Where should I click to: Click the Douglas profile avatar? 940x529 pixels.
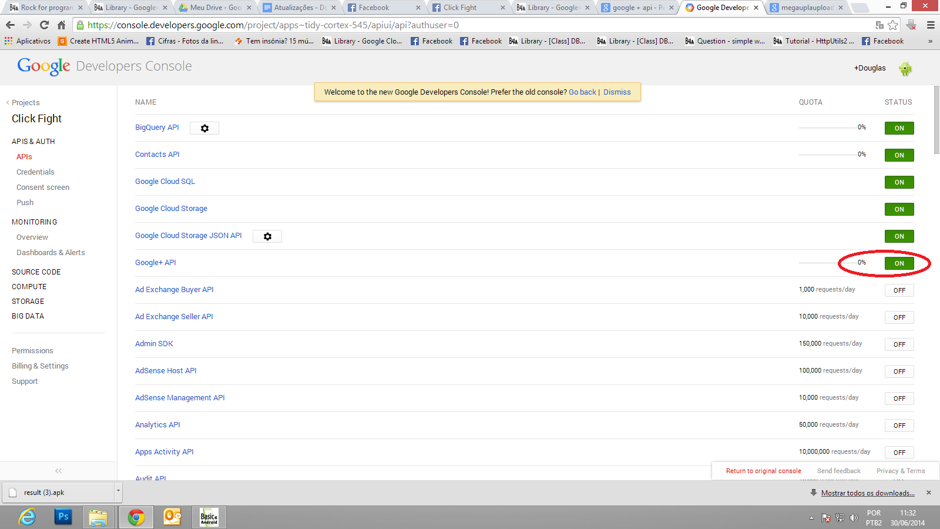pyautogui.click(x=905, y=68)
